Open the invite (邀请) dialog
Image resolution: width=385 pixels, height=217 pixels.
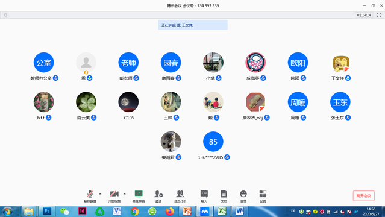158,196
